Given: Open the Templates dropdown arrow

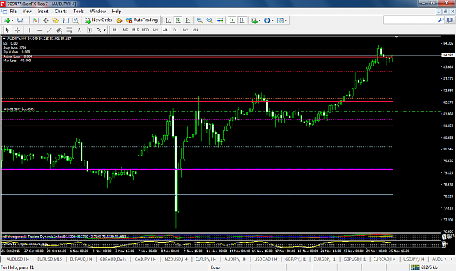Looking at the screenshot, I should tap(286, 20).
